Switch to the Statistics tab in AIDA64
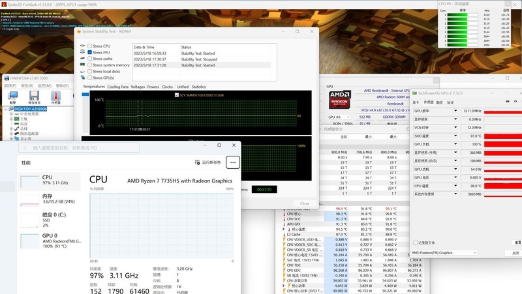This screenshot has height=294, width=522. pos(198,87)
